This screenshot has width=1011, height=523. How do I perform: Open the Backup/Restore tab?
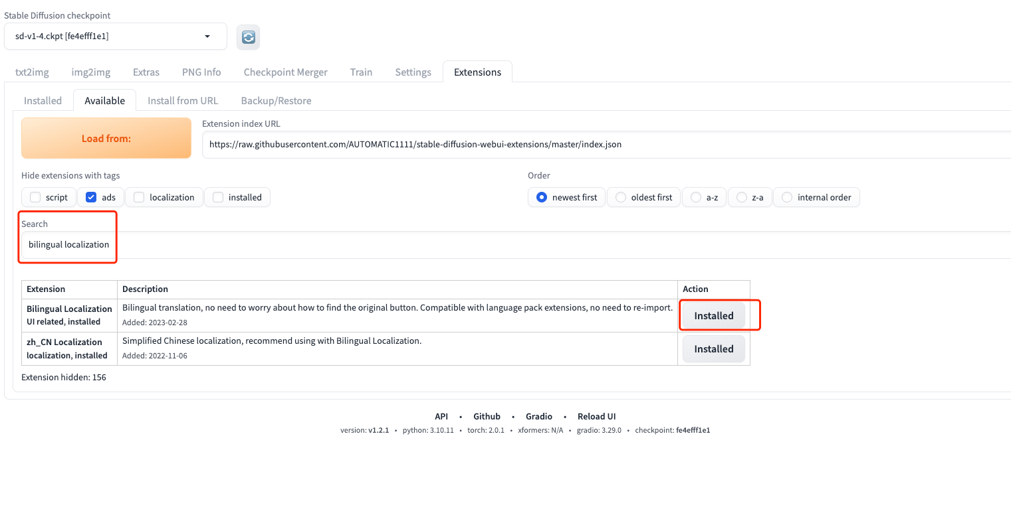[x=276, y=100]
